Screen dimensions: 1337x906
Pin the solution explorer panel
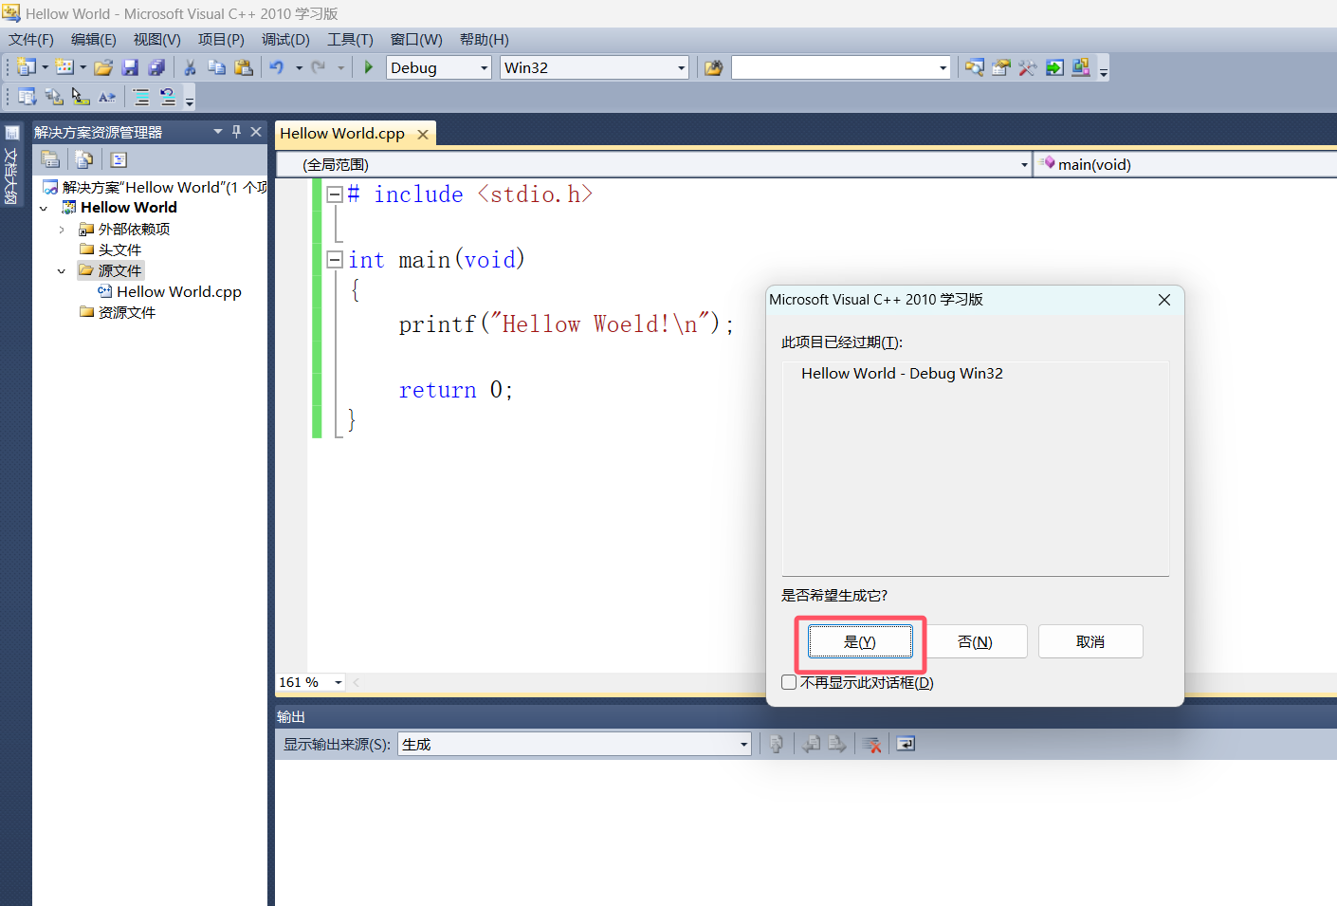[x=235, y=131]
